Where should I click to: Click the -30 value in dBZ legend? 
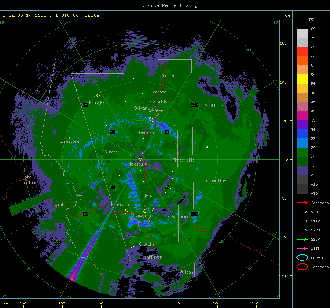314,193
